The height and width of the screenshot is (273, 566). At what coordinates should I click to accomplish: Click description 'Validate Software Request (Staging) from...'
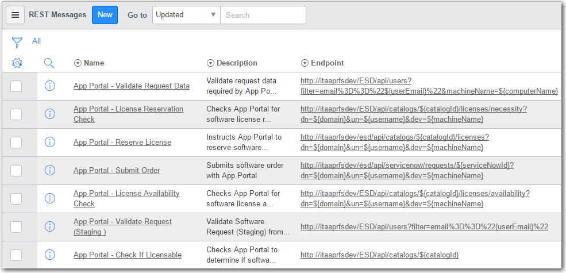click(x=248, y=227)
